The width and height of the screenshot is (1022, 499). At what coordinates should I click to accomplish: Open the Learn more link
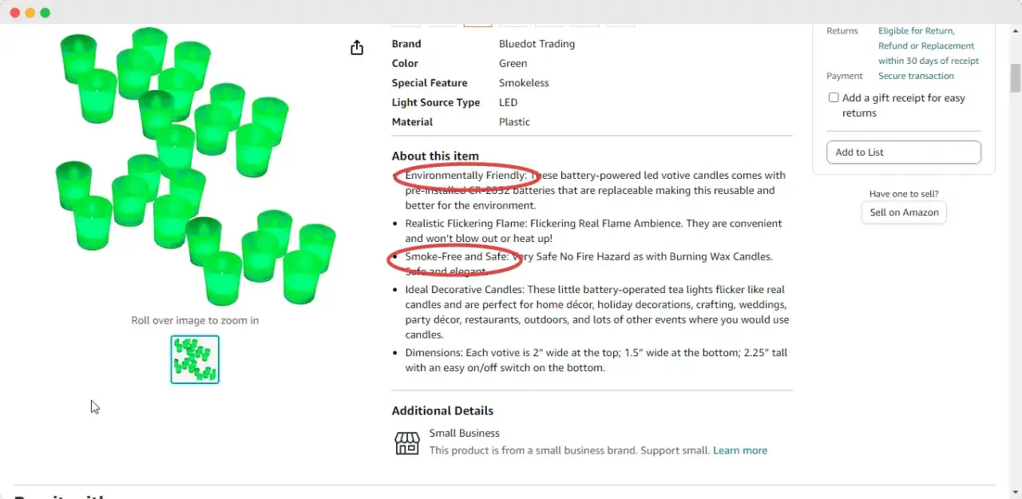click(740, 450)
